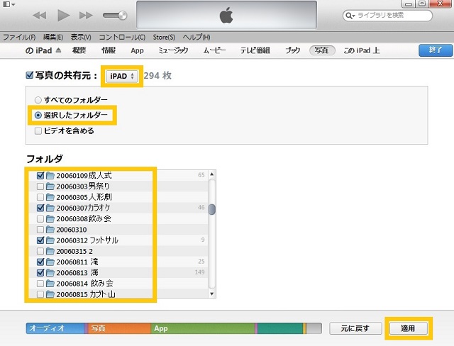Switch to the この iPad 上 tab
Screen dimensions: 454x346
[x=362, y=50]
